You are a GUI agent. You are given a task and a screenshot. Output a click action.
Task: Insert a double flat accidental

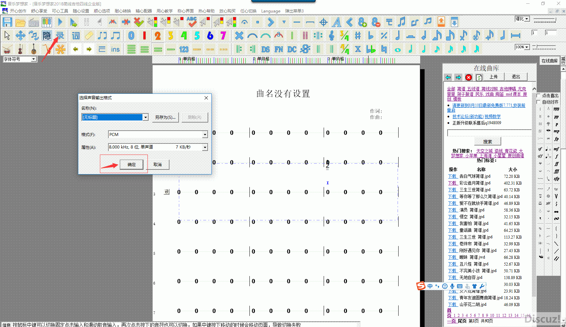tap(371, 49)
